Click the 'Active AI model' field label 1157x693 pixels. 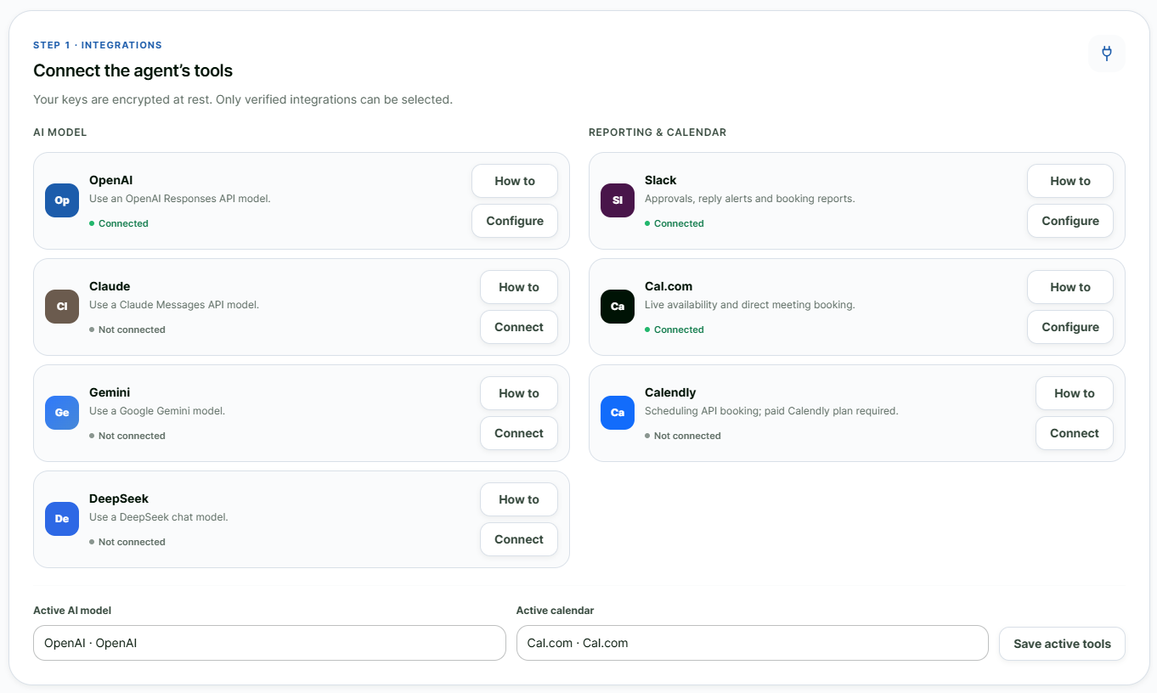pos(72,611)
